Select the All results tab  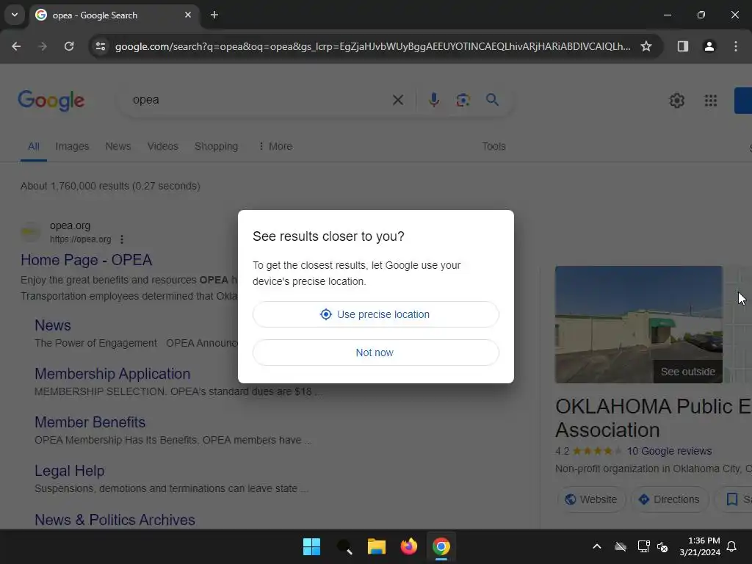pyautogui.click(x=34, y=146)
